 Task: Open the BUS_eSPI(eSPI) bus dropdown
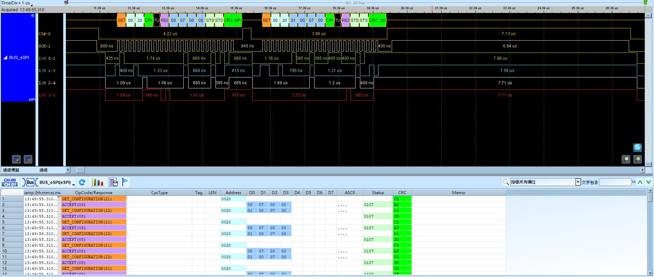(48, 182)
